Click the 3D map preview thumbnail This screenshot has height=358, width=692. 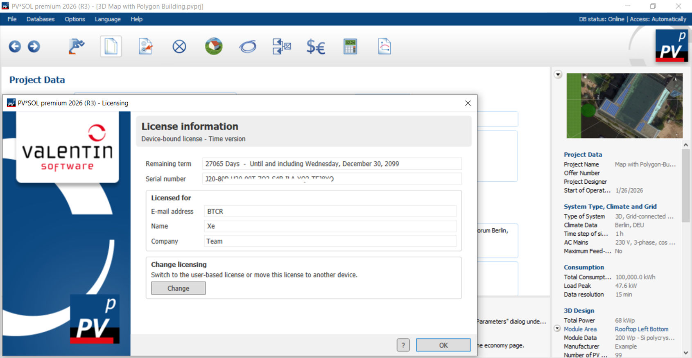pyautogui.click(x=624, y=106)
